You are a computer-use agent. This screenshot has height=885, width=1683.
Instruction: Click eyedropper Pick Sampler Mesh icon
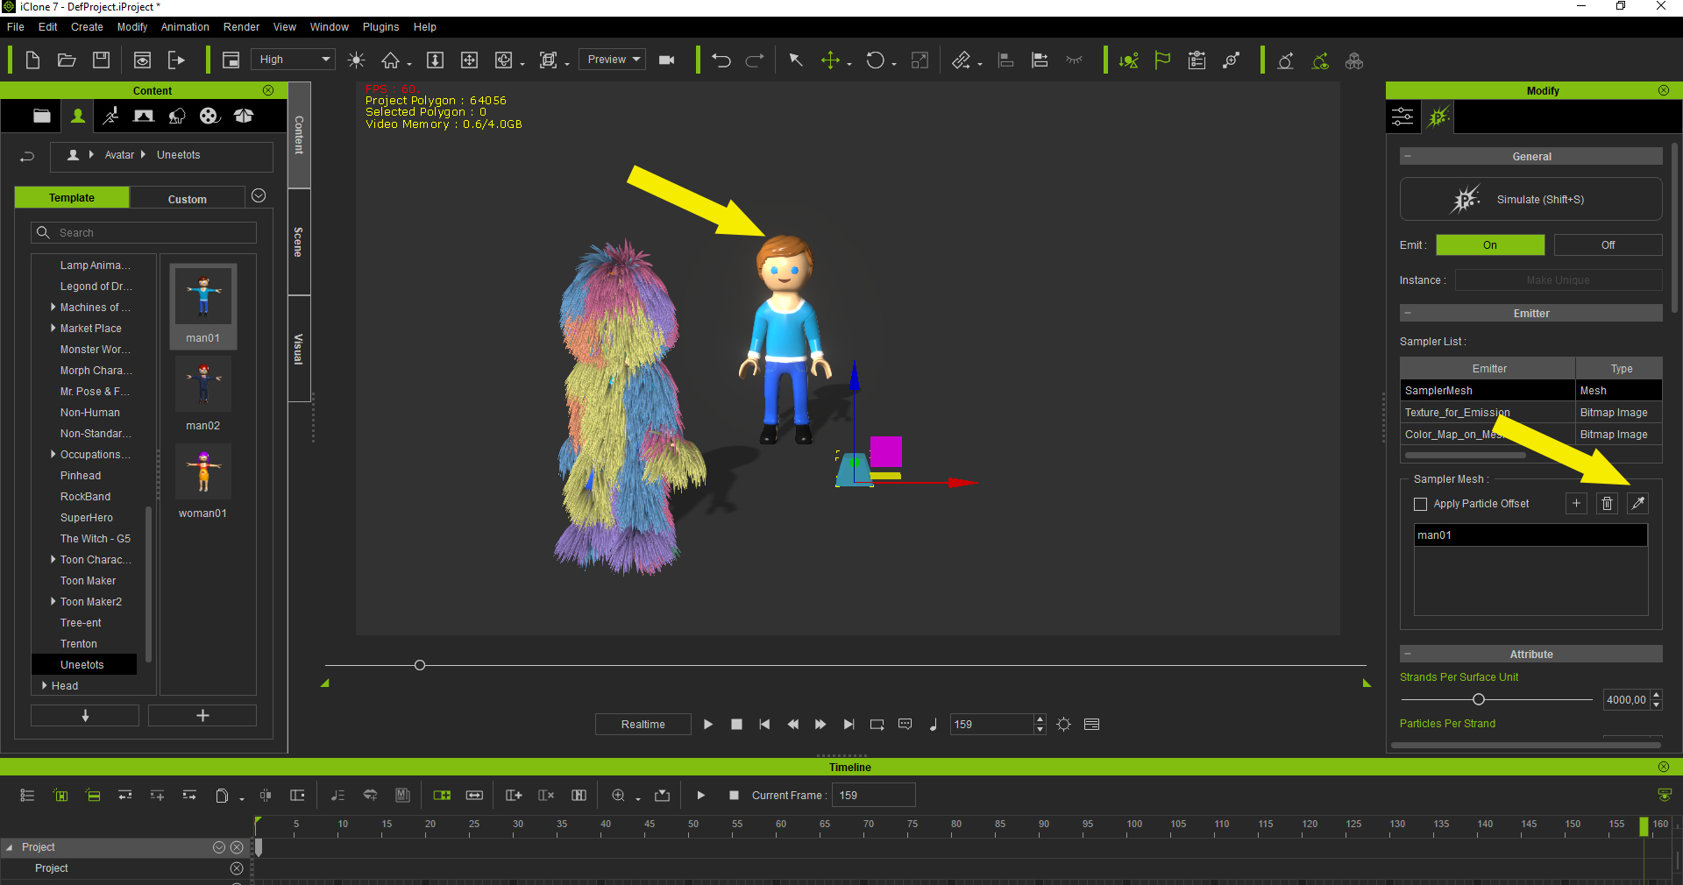pyautogui.click(x=1637, y=503)
